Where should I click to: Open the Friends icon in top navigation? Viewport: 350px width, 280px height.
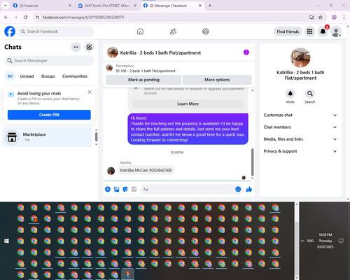[x=173, y=31]
